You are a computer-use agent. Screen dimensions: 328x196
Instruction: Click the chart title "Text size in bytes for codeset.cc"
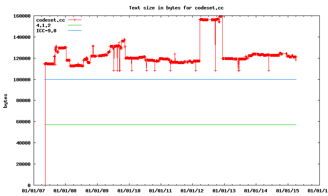tap(176, 8)
